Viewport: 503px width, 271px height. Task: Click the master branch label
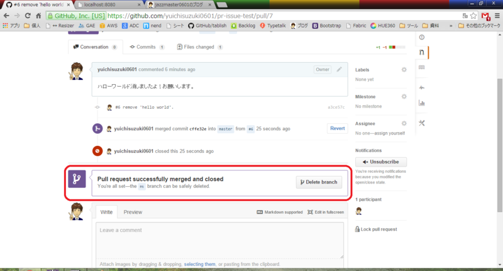coord(226,129)
